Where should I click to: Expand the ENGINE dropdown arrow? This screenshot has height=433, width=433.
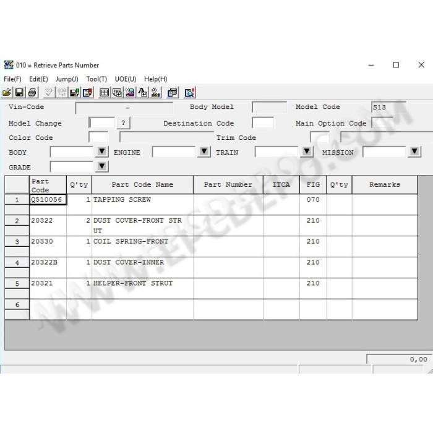[x=204, y=152]
